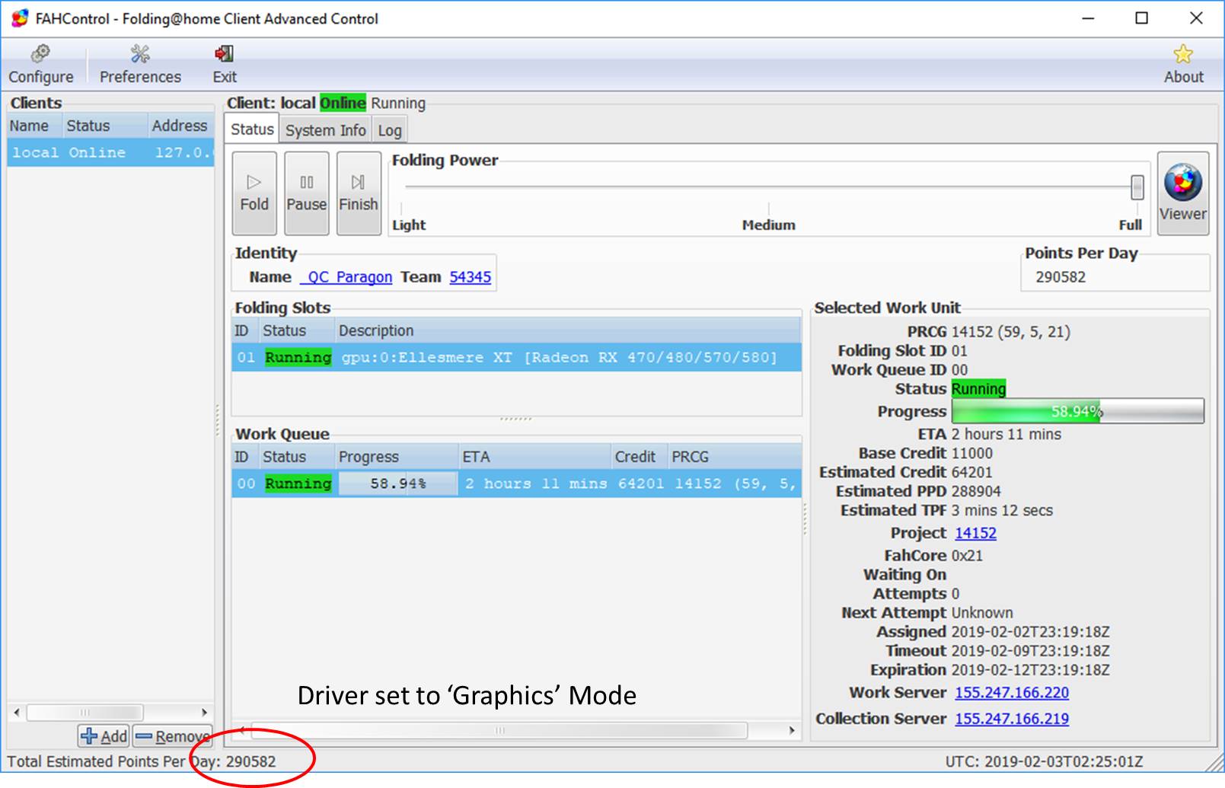The image size is (1225, 788).
Task: Add a new client
Action: (104, 736)
